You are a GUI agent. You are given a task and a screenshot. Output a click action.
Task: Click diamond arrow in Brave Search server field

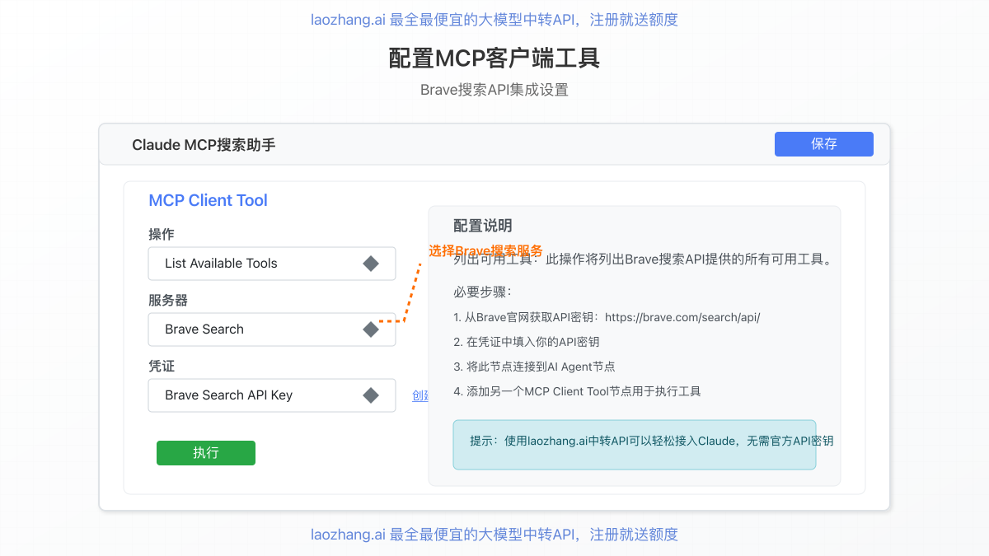click(371, 329)
